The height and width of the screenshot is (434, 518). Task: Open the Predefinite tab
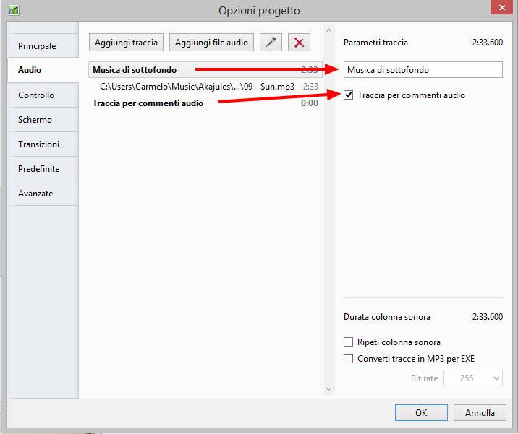coord(38,169)
